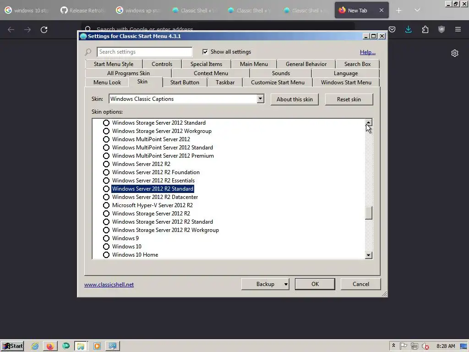Launch Internet Explorer from taskbar
Viewport: 469px width, 352px height.
click(35, 346)
